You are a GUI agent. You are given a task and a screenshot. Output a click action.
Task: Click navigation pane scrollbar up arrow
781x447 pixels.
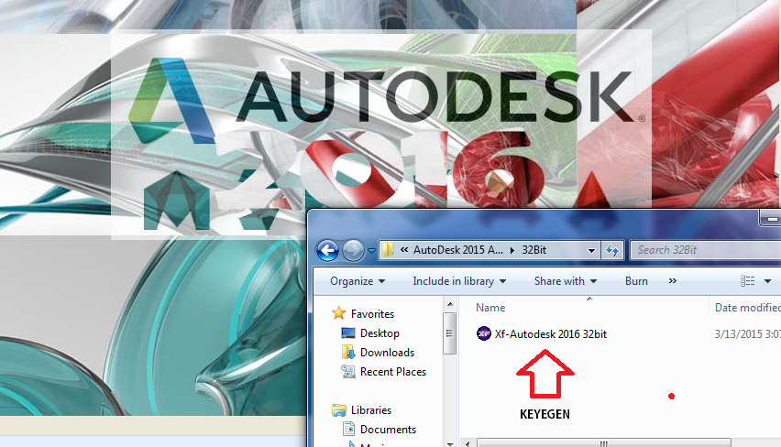click(450, 304)
